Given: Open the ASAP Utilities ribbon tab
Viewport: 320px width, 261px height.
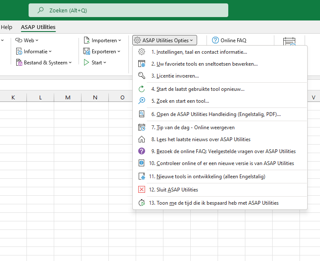Looking at the screenshot, I should coord(38,27).
